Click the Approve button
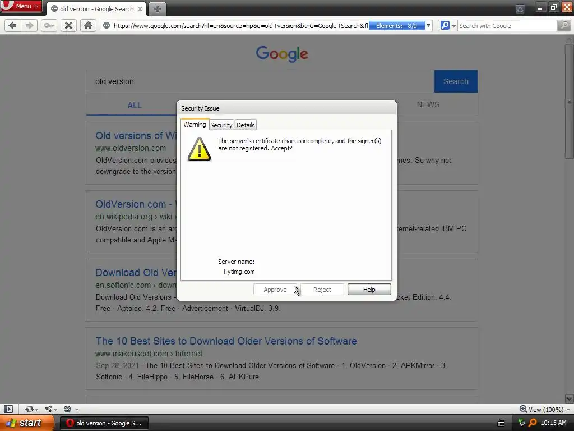The width and height of the screenshot is (574, 431). (x=275, y=290)
